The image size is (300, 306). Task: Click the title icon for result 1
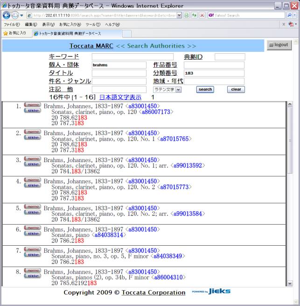pyautogui.click(x=33, y=111)
